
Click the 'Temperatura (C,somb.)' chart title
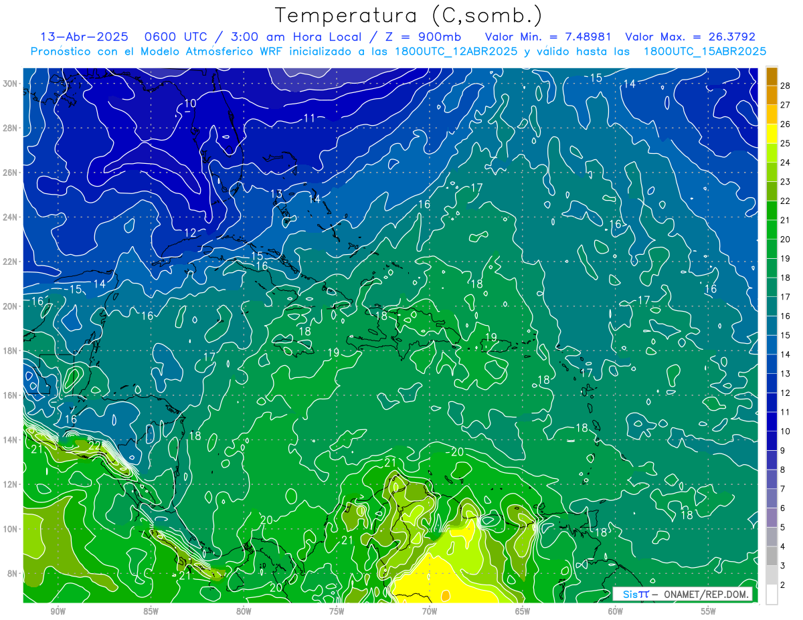point(409,16)
